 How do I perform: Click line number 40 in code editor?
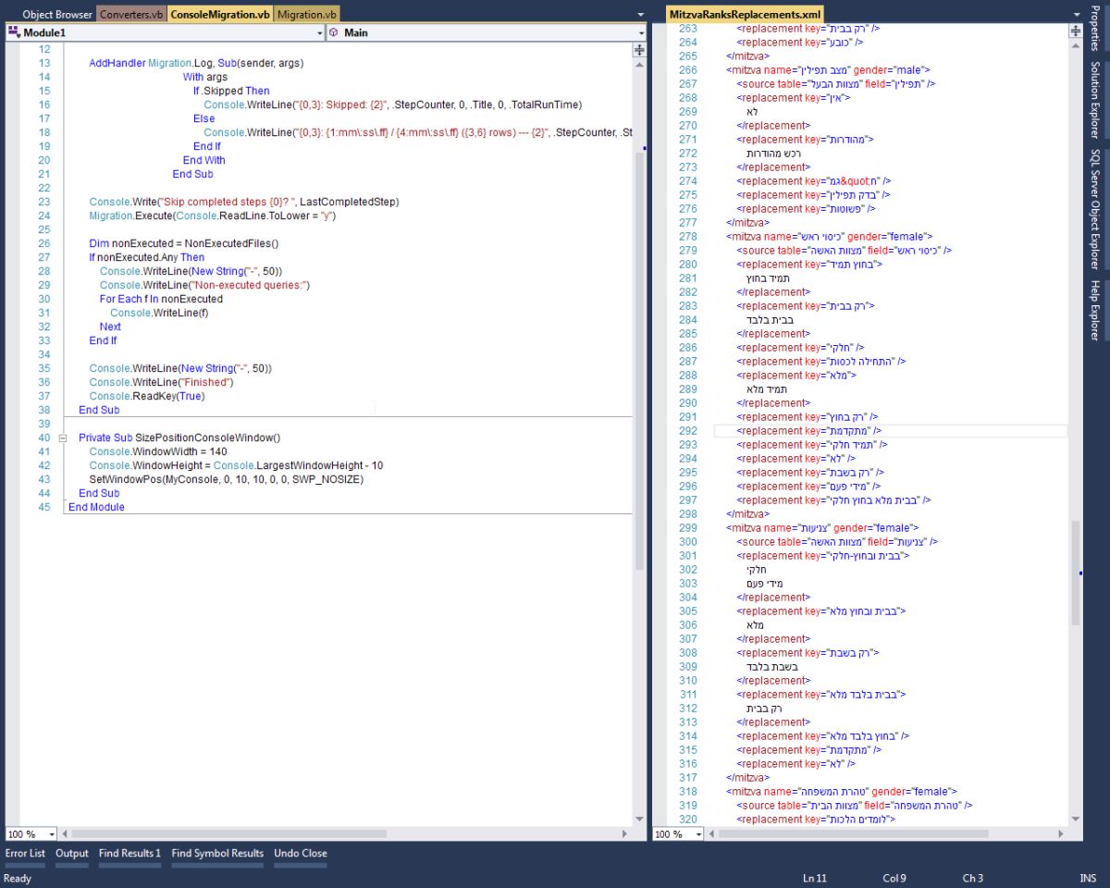click(x=43, y=438)
